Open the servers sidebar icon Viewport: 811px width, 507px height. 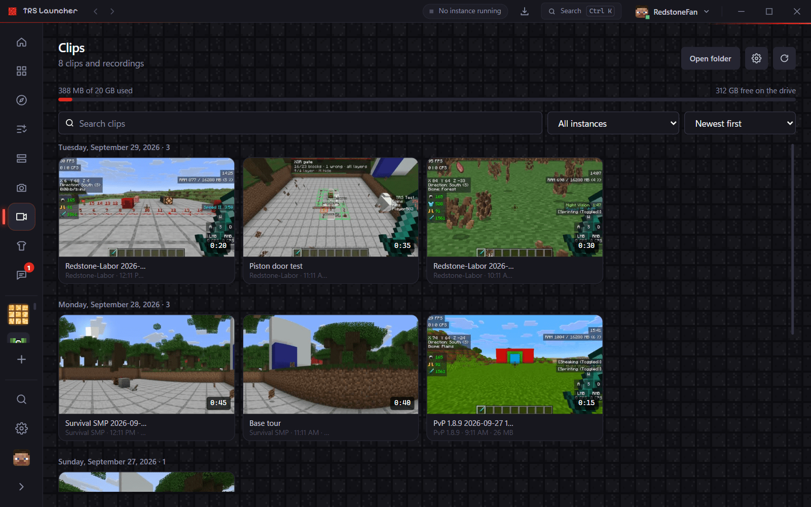[21, 159]
